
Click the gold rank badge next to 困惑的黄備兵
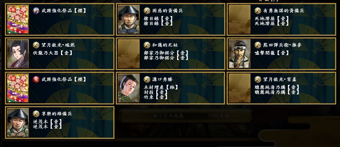[147, 11]
